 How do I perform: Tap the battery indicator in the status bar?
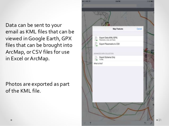point(152,1)
